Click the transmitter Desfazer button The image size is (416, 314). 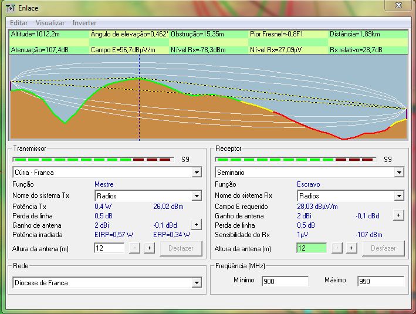[x=181, y=248]
